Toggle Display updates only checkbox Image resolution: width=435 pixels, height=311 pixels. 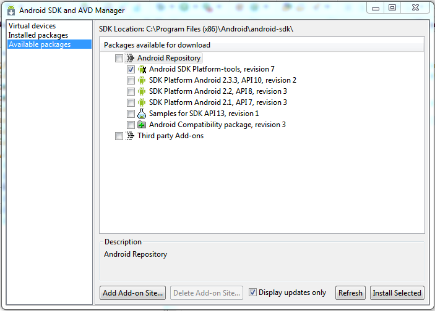[252, 292]
